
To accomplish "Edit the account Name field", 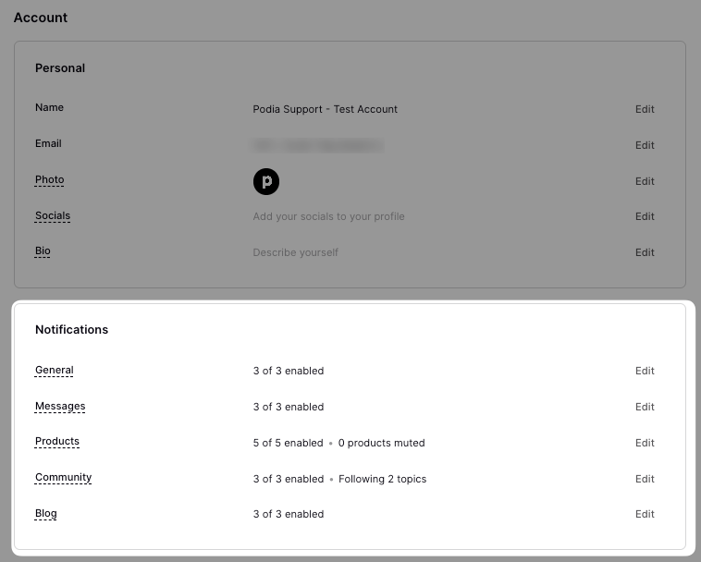I will (x=645, y=109).
